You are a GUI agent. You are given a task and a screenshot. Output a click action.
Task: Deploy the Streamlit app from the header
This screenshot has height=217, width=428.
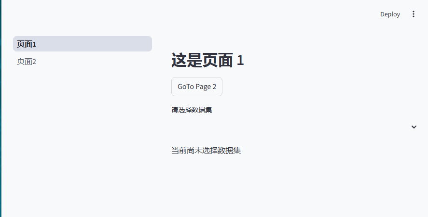click(390, 14)
